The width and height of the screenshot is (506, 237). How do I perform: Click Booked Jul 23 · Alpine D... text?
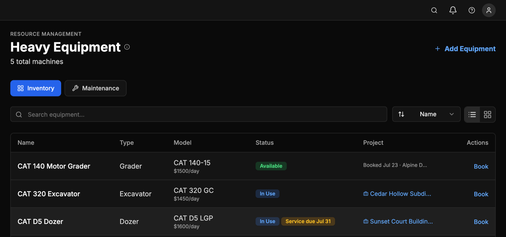pyautogui.click(x=395, y=165)
